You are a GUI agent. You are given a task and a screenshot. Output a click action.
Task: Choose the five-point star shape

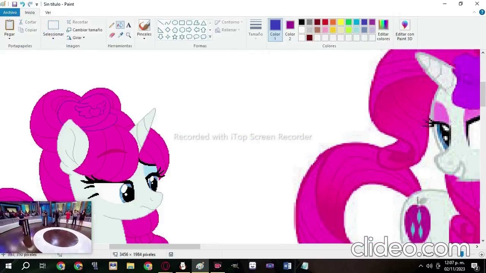(x=175, y=37)
